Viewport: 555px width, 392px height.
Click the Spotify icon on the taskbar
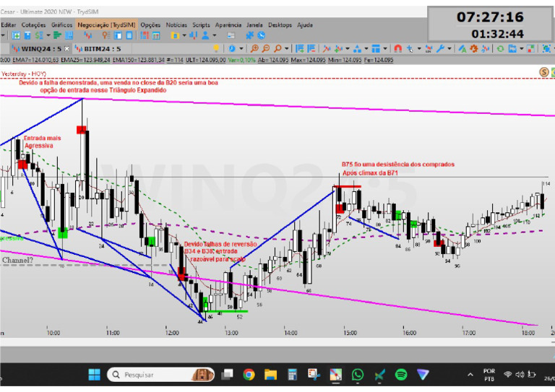400,375
